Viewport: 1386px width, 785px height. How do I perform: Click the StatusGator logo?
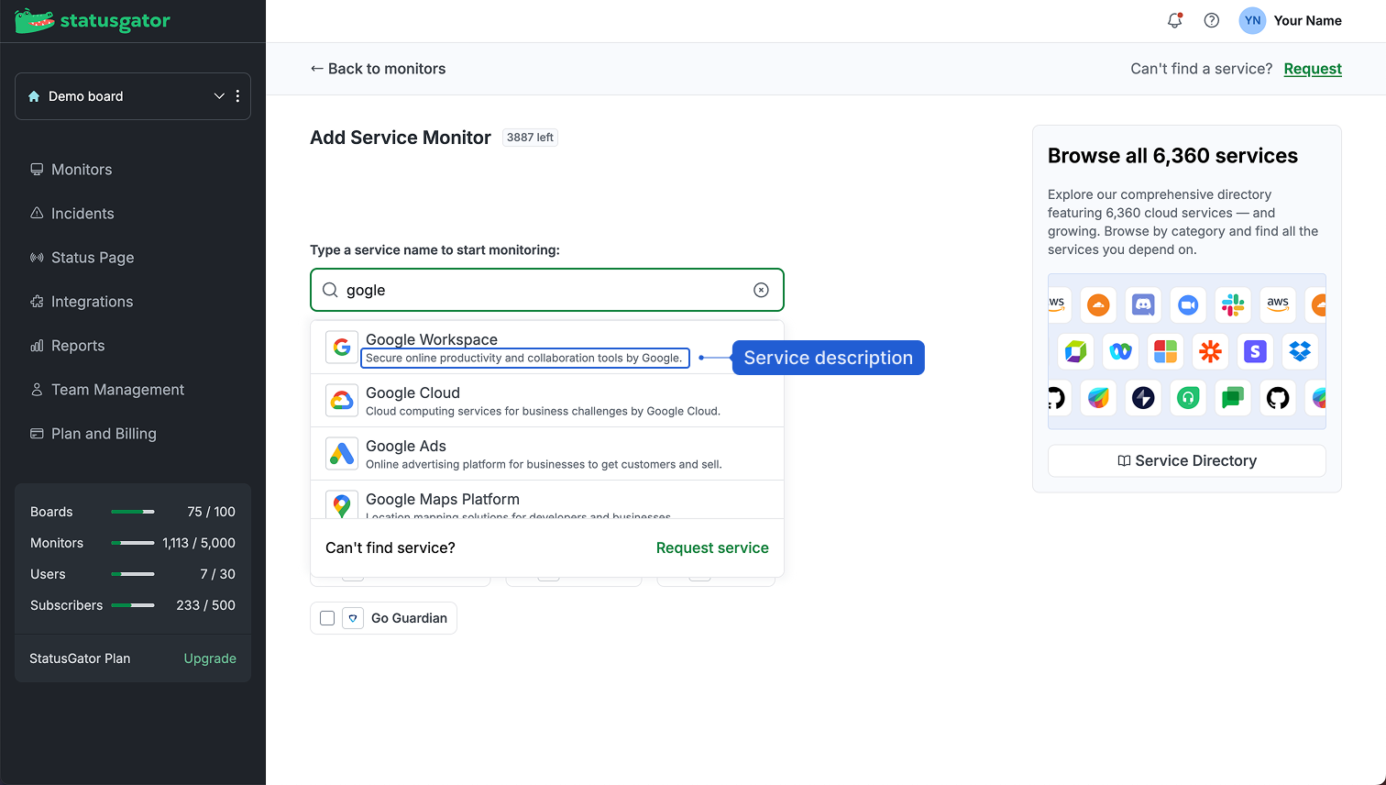click(x=93, y=20)
